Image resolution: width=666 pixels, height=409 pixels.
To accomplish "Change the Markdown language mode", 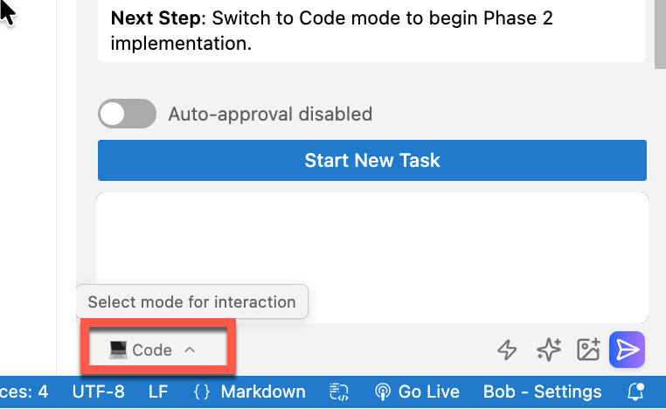I will tap(263, 392).
